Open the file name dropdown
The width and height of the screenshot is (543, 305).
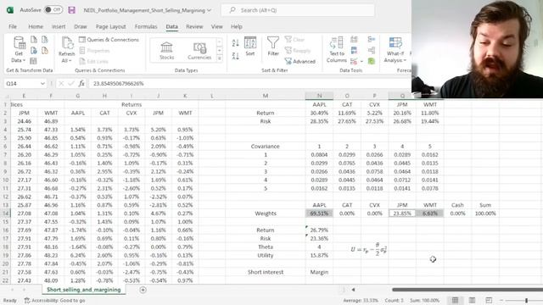coord(210,10)
